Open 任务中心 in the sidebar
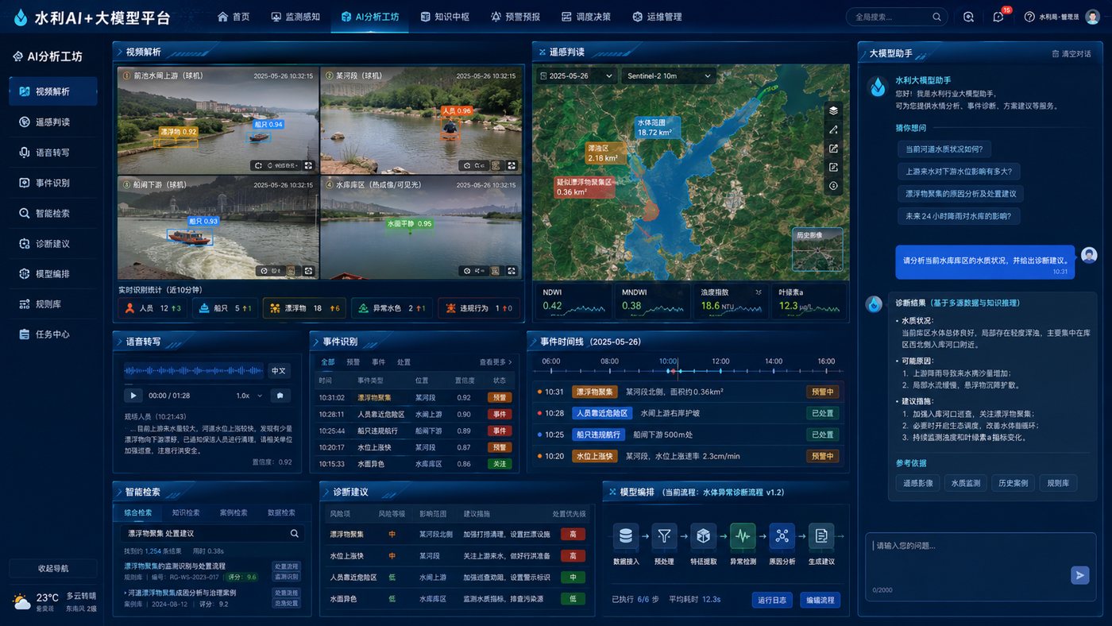 pos(53,334)
